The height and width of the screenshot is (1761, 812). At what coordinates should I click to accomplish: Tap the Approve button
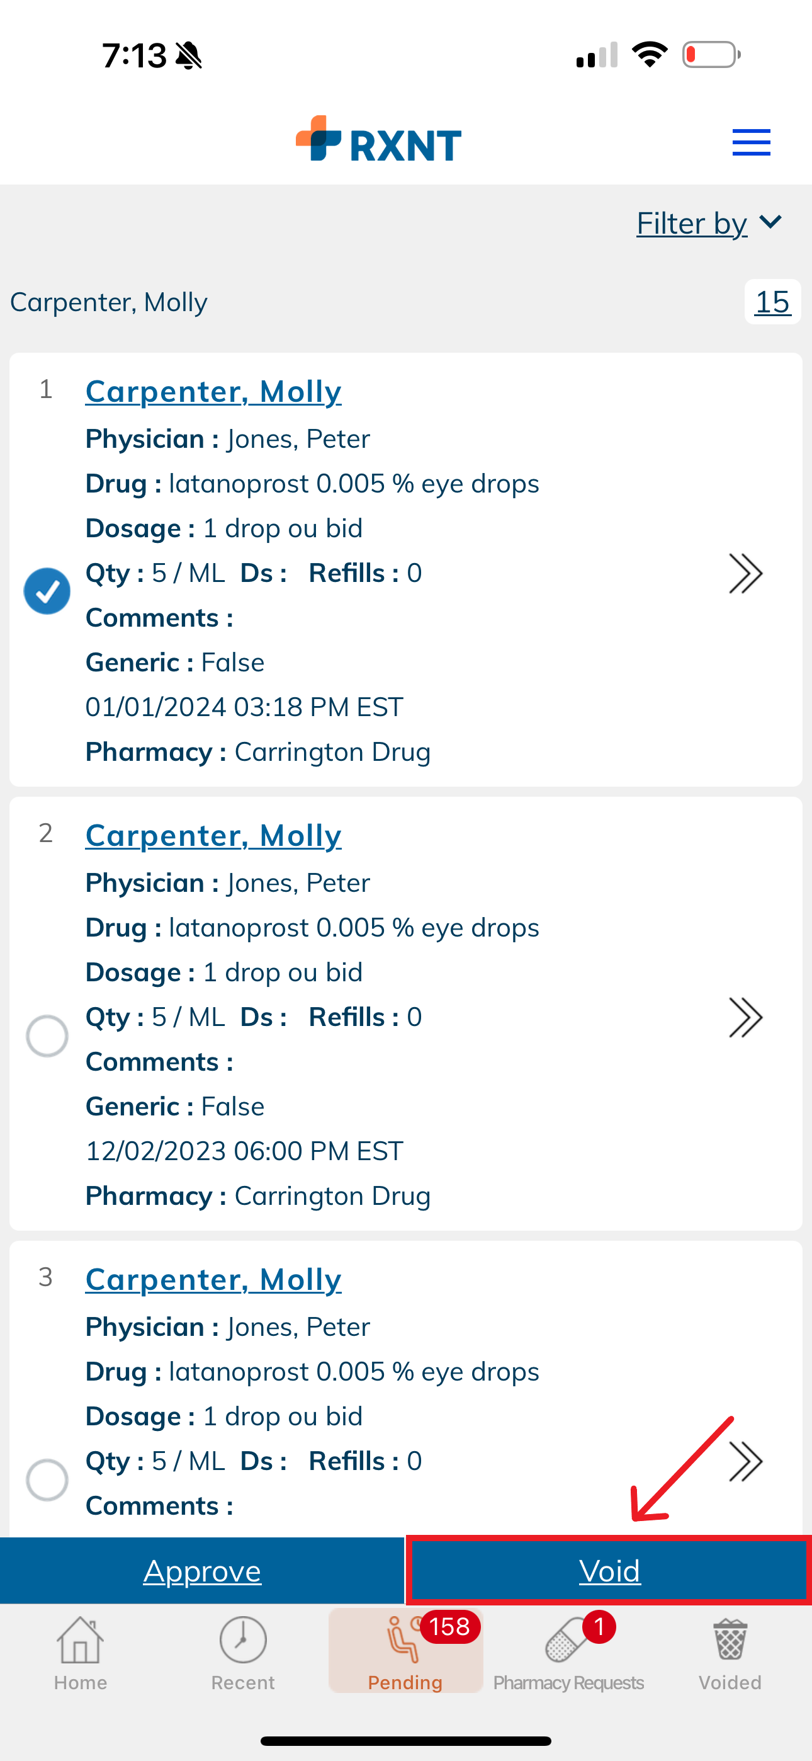[202, 1570]
